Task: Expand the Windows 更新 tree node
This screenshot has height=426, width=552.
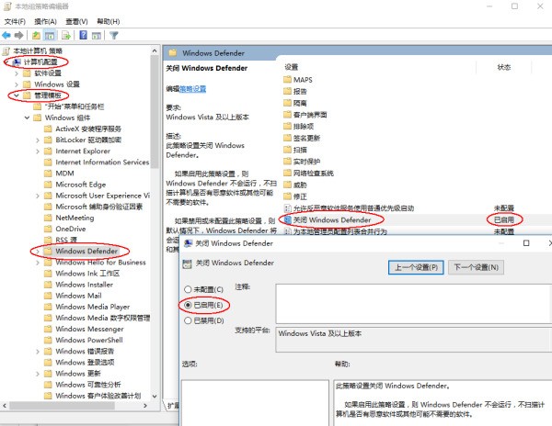Action: click(38, 374)
